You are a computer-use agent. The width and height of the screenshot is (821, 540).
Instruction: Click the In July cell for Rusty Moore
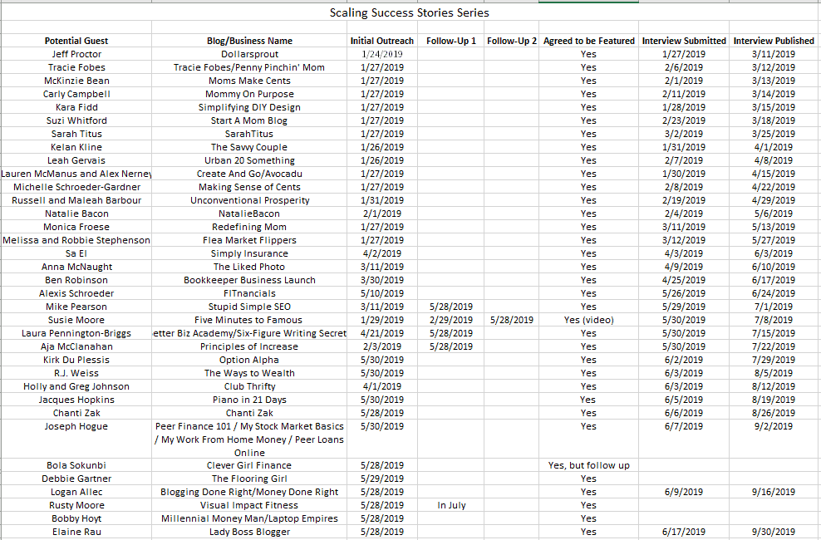click(450, 505)
